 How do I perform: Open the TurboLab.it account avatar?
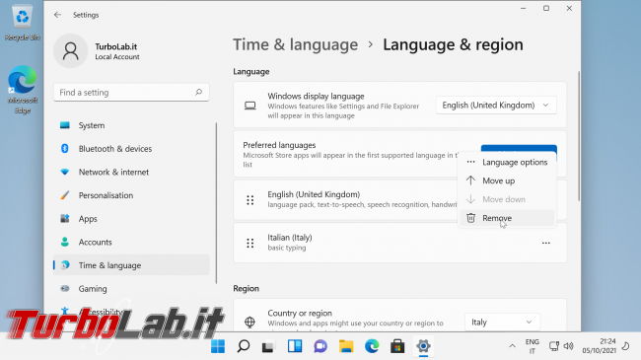click(71, 50)
